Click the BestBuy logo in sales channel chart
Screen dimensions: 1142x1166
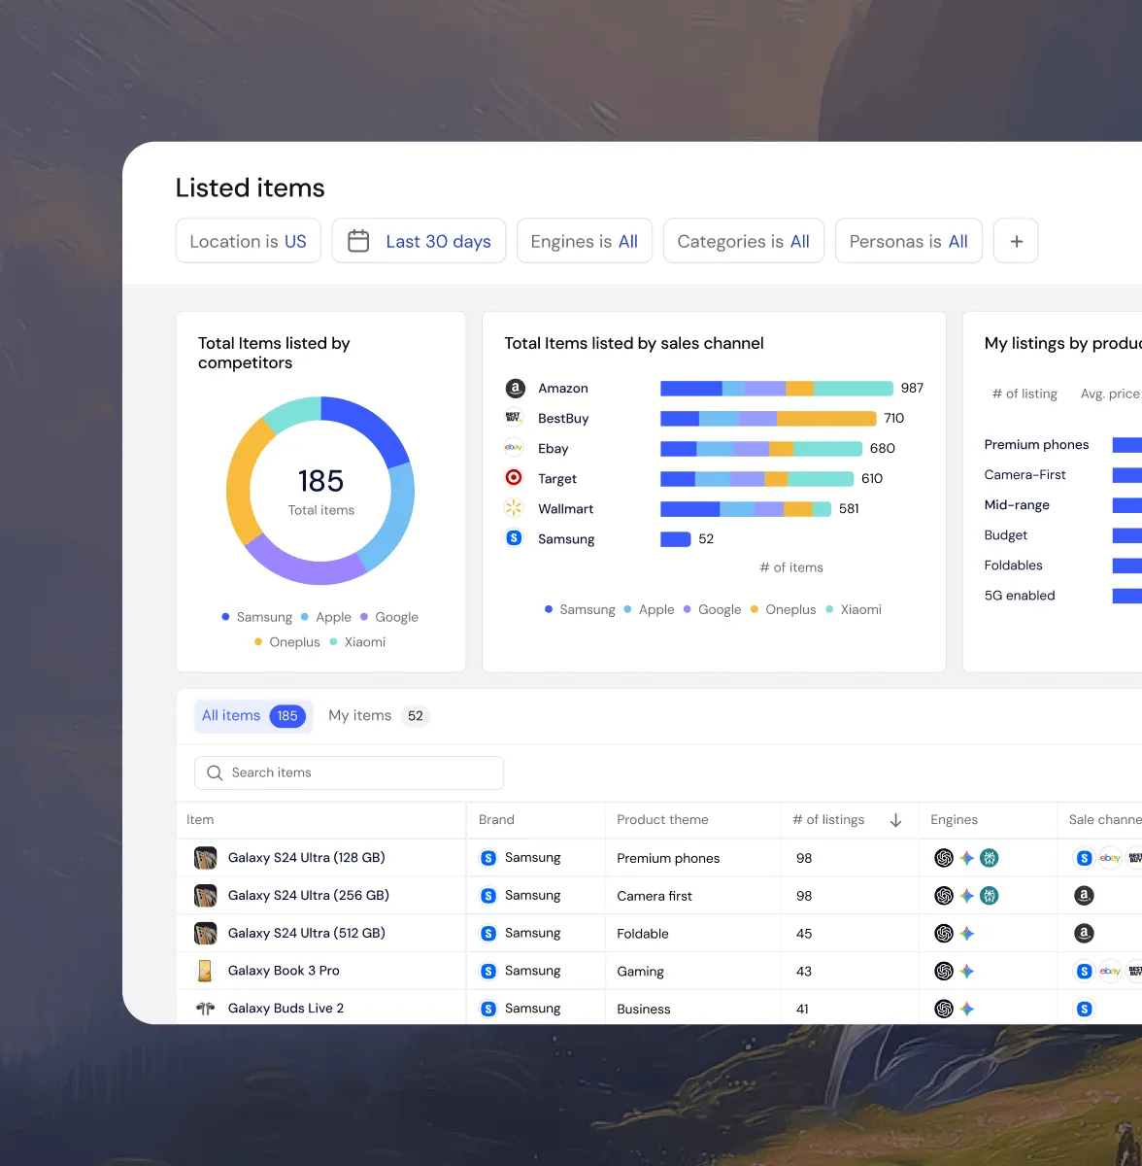(514, 418)
